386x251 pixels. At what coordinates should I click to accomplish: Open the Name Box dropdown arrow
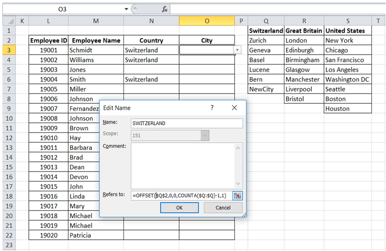pos(126,9)
